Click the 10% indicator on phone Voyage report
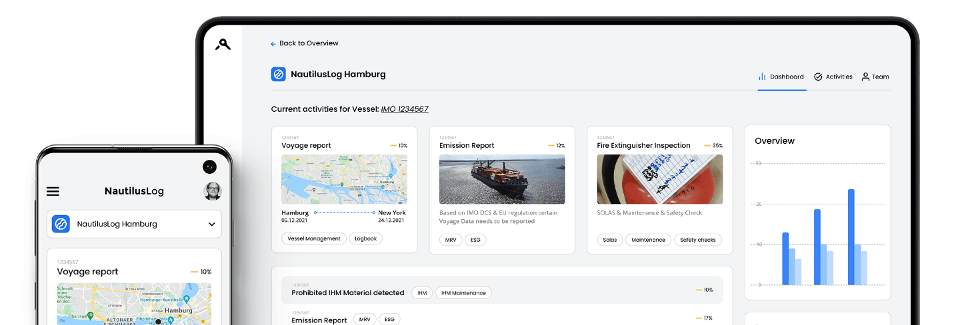The width and height of the screenshot is (956, 325). click(201, 272)
